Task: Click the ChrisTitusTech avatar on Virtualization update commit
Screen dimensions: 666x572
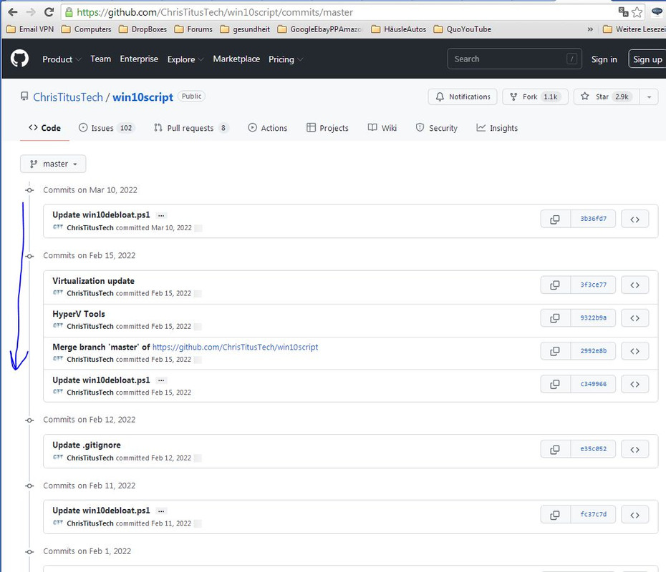Action: (x=58, y=293)
